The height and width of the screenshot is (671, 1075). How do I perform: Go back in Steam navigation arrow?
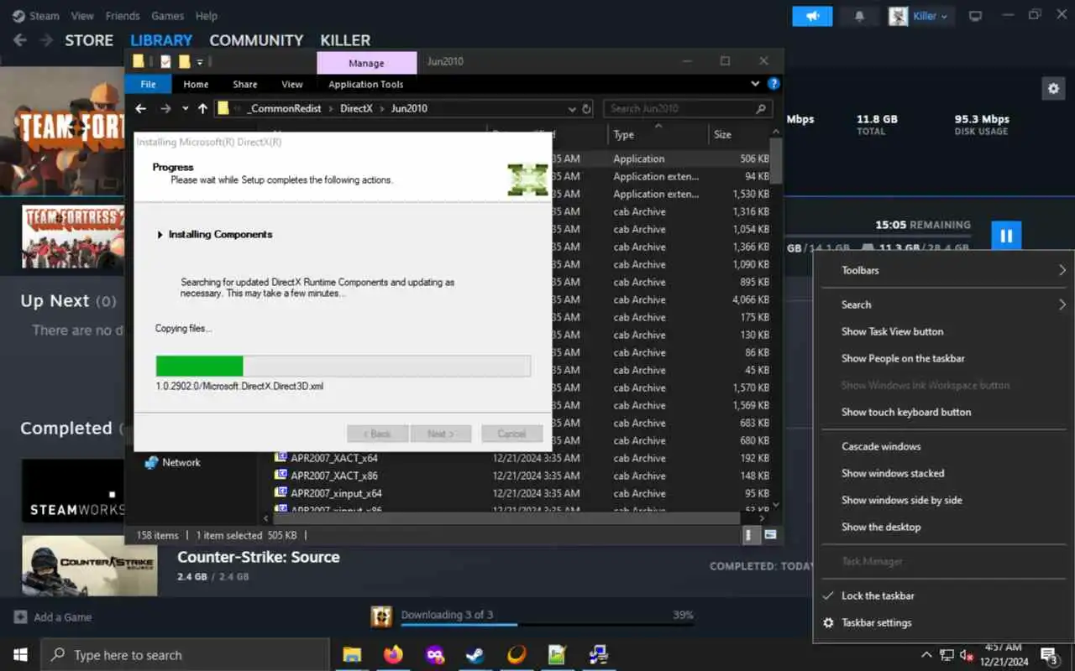click(20, 40)
